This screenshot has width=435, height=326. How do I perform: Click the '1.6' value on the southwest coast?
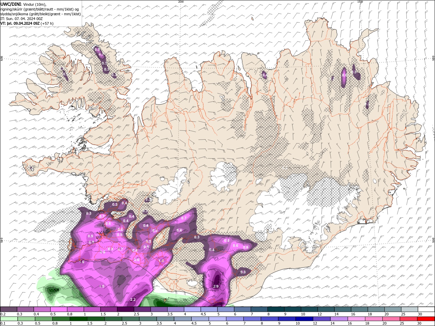point(82,262)
